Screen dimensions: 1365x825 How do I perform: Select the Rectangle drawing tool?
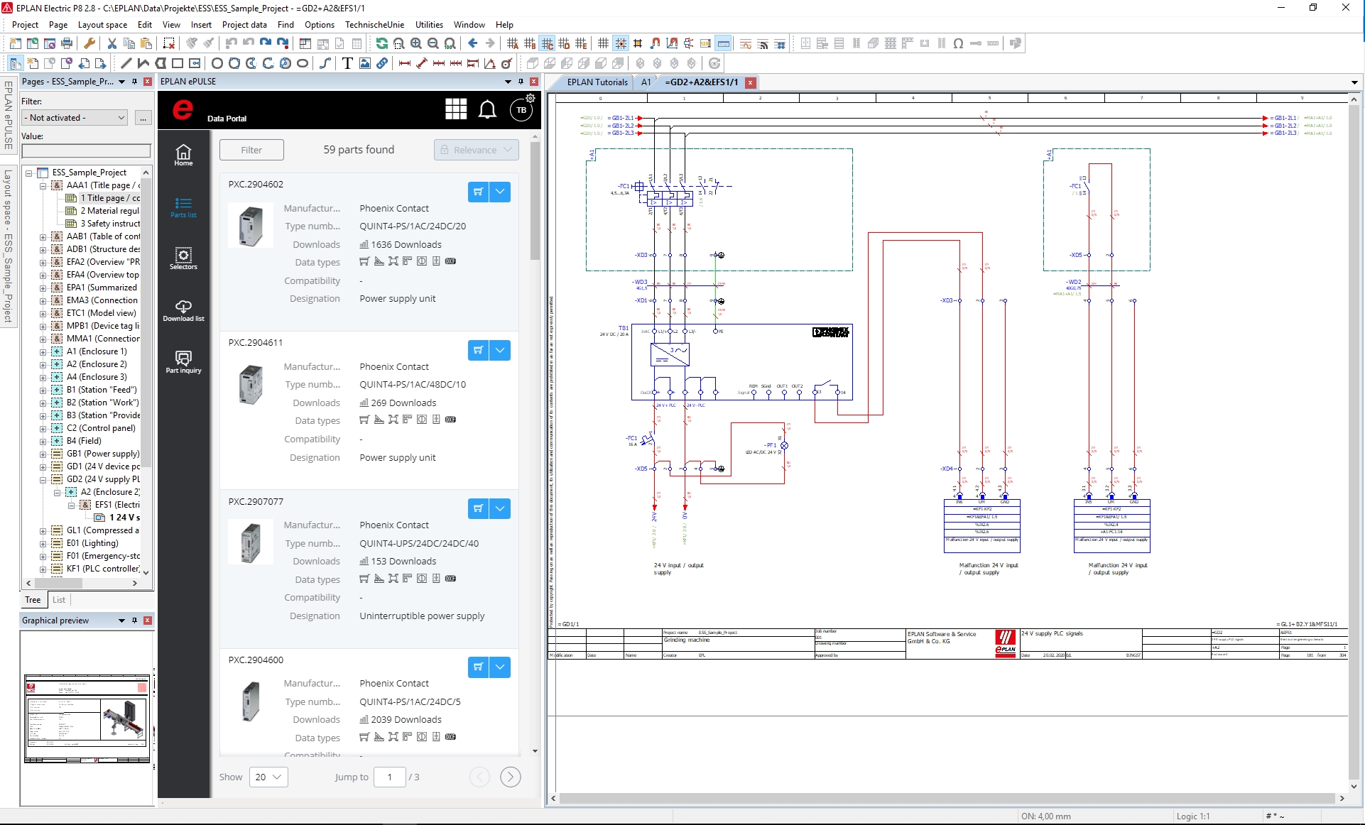[x=178, y=63]
